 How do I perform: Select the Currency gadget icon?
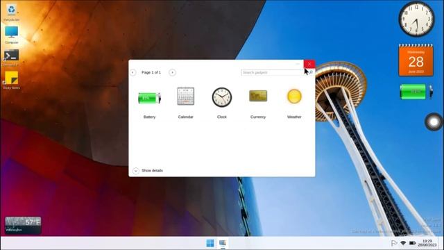(258, 96)
